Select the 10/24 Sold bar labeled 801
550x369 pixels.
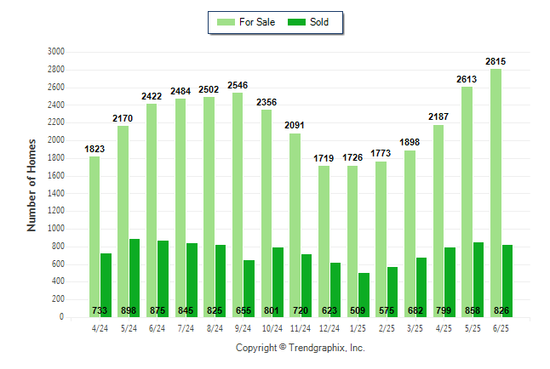click(278, 282)
